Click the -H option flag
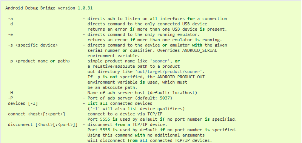 point(11,93)
